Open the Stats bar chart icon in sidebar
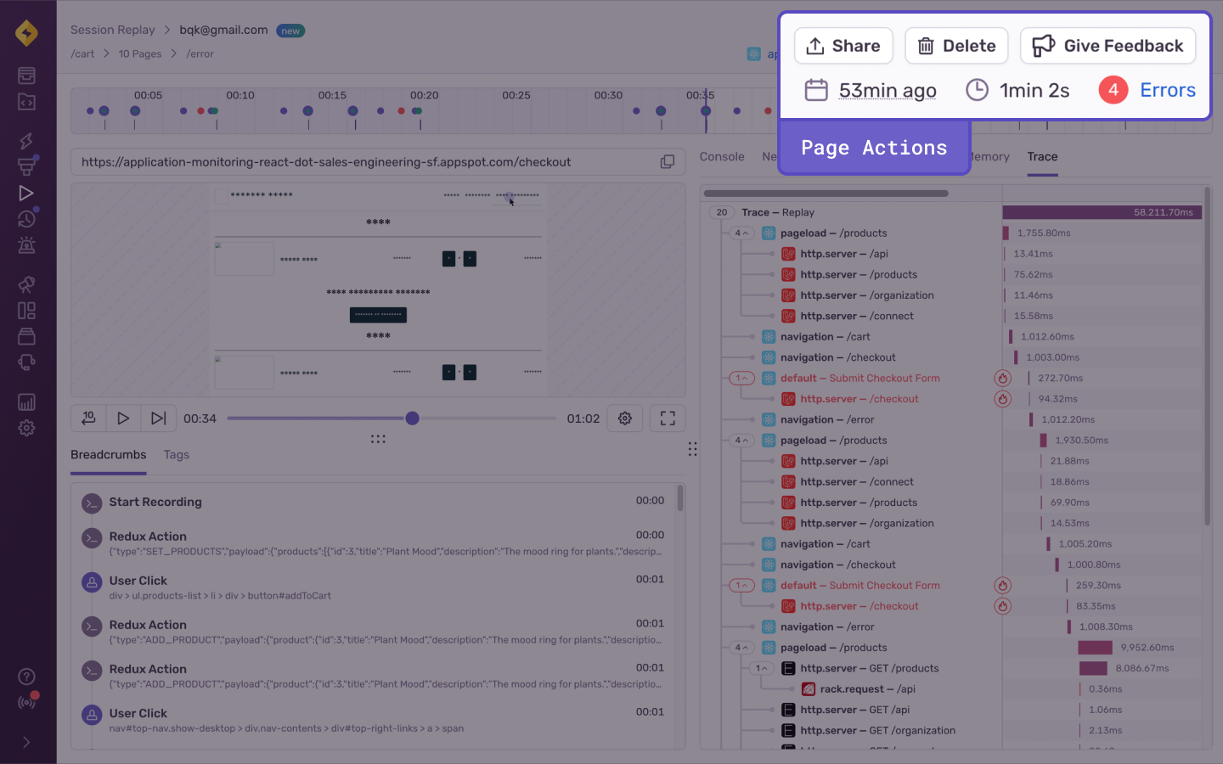Screen dimensions: 1223x764 coord(26,402)
